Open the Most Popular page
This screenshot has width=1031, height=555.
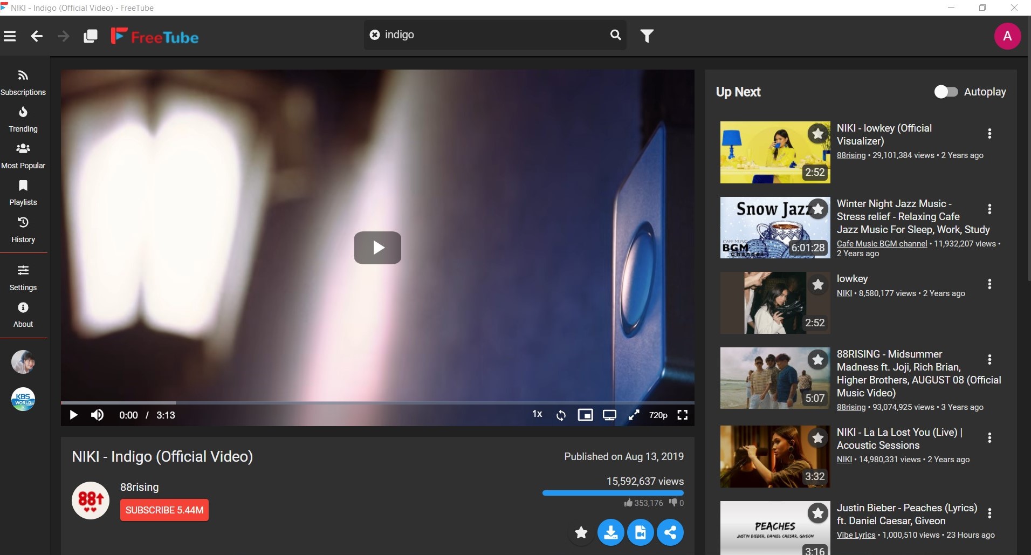click(x=23, y=156)
